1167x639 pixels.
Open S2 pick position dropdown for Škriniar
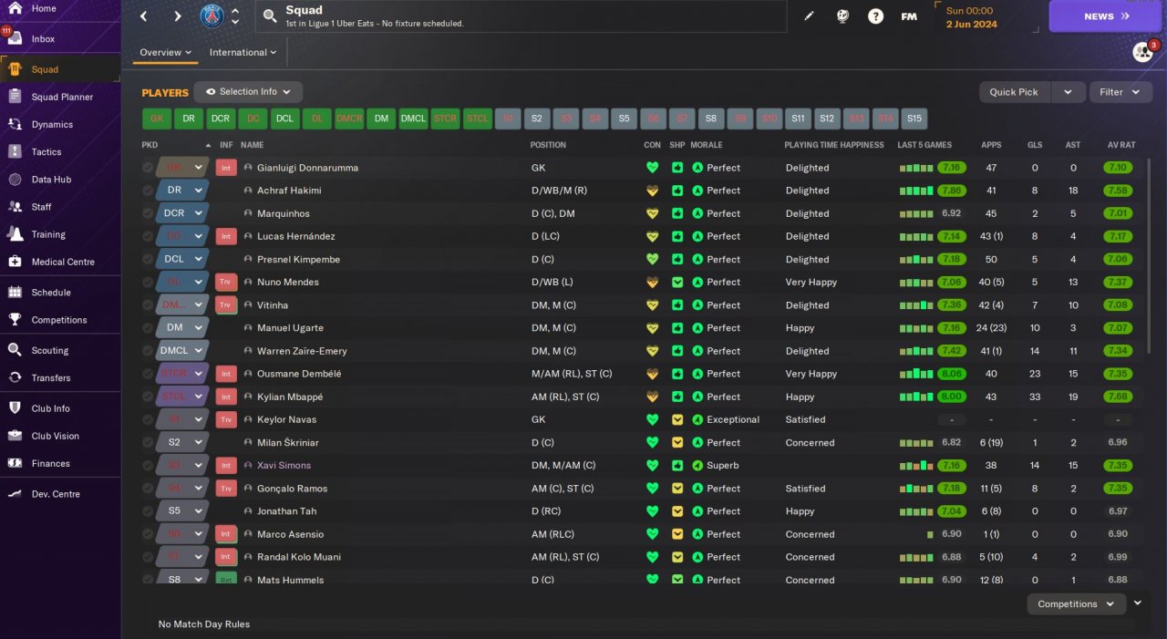click(181, 442)
